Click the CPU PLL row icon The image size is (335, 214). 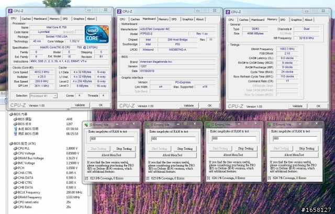15,149
